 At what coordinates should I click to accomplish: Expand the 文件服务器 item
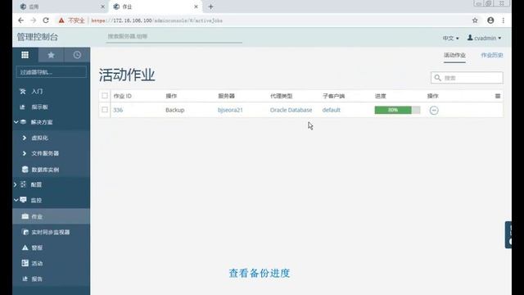click(x=24, y=153)
